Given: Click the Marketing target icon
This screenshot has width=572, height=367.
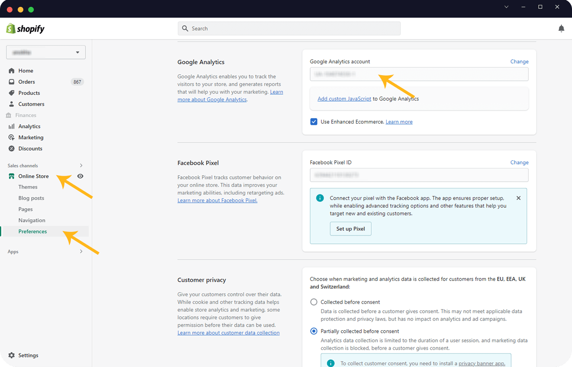Looking at the screenshot, I should click(12, 137).
